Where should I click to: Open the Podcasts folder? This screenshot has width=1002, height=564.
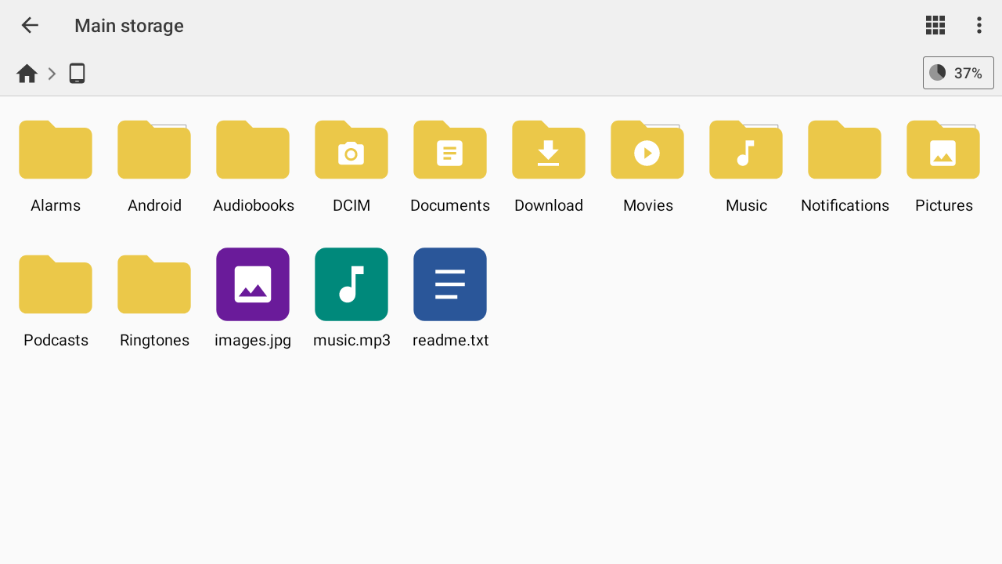click(x=56, y=284)
